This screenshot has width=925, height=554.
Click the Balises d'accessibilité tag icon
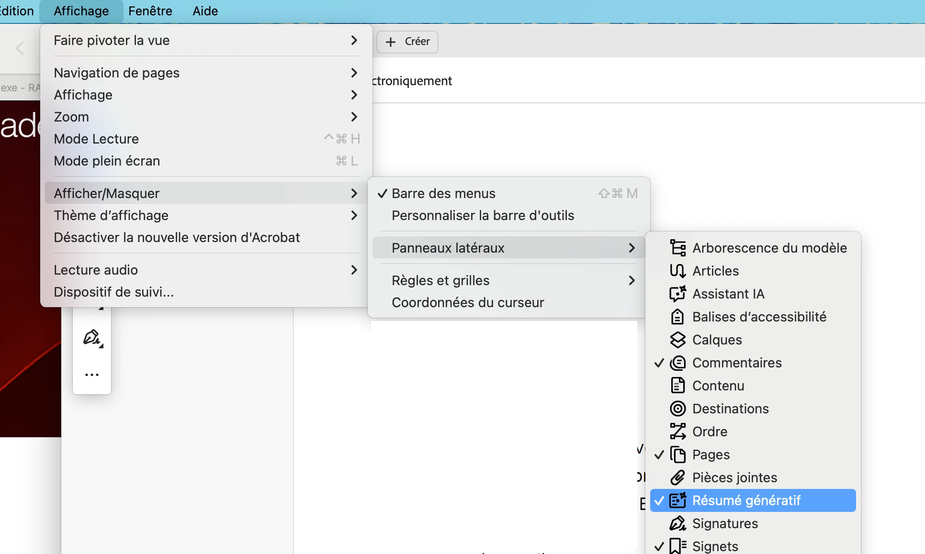coord(677,317)
